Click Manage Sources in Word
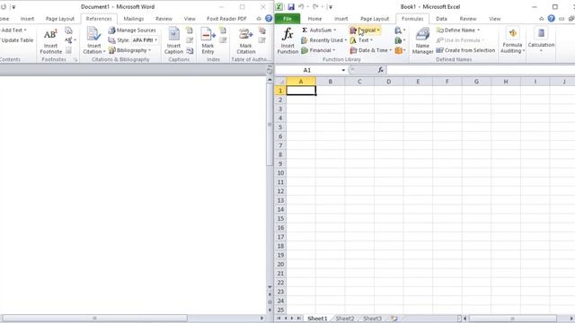 coord(132,30)
